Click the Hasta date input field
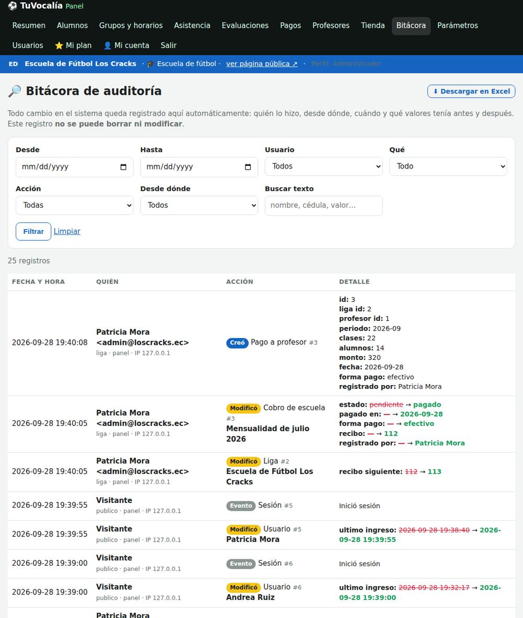 (199, 167)
